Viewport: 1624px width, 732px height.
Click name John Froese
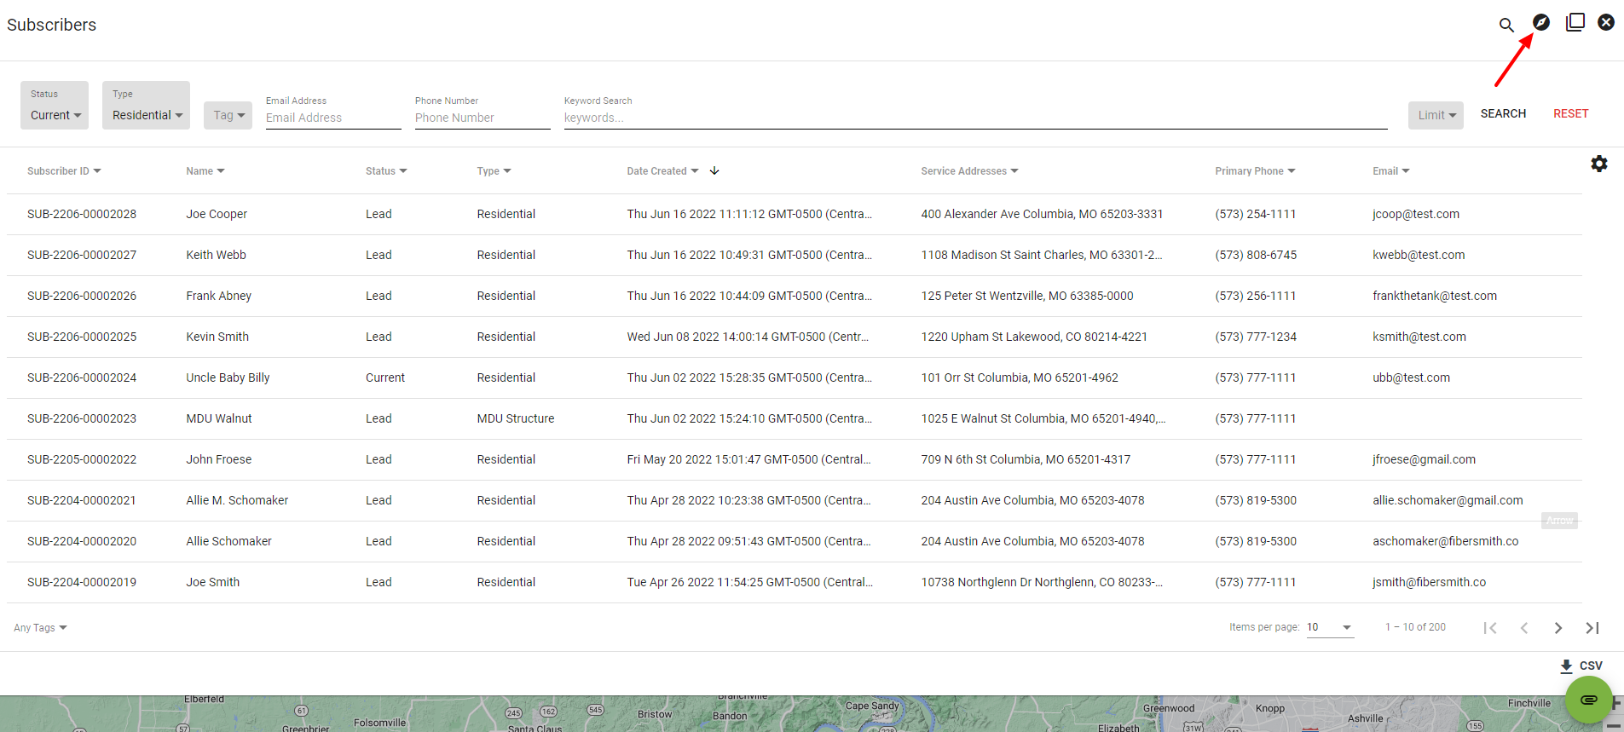coord(219,459)
